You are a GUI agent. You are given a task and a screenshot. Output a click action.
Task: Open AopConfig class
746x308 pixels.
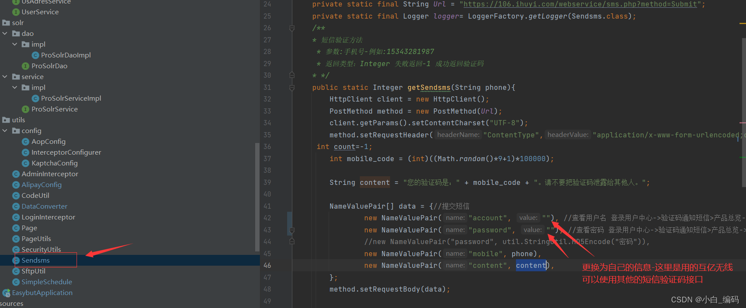(48, 141)
